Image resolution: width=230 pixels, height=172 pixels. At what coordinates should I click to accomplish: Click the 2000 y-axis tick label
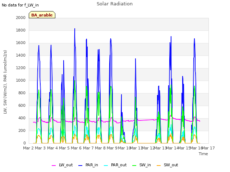21,18
